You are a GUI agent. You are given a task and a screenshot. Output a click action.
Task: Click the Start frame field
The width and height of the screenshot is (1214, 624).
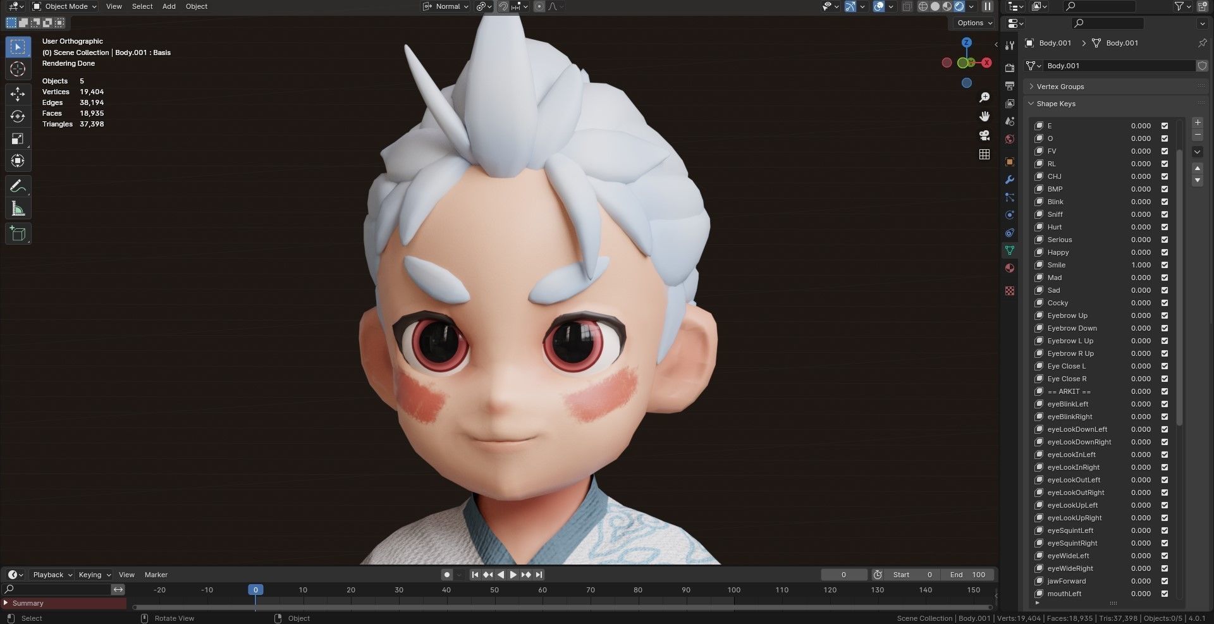(912, 575)
